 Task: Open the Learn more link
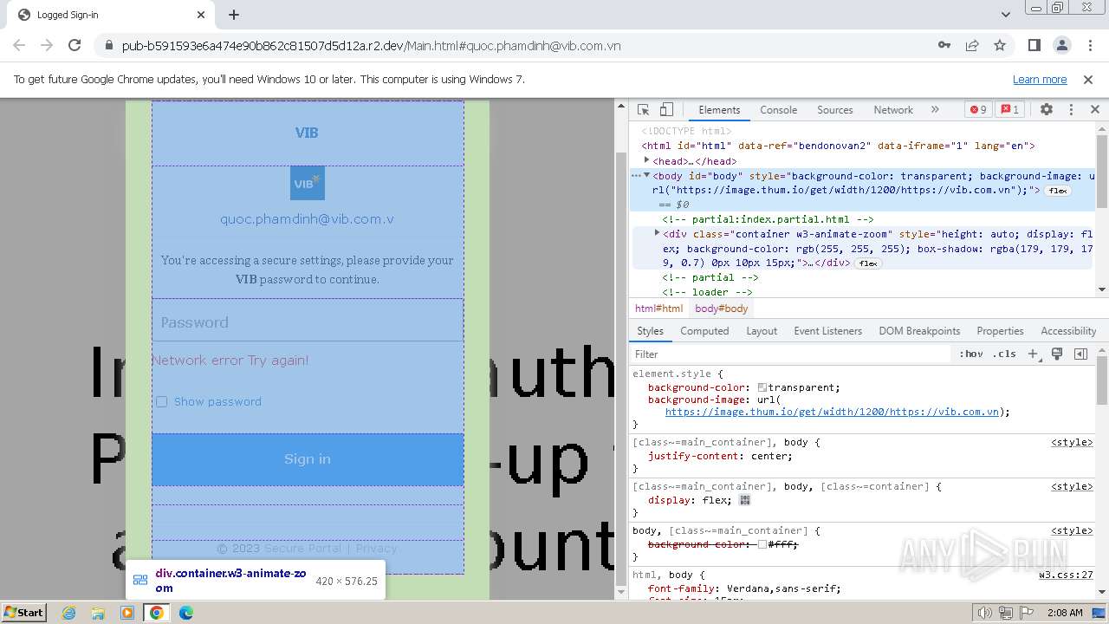1040,79
